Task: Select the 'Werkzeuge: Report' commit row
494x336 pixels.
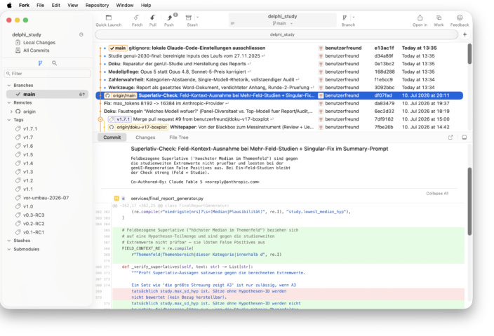Action: [279, 88]
